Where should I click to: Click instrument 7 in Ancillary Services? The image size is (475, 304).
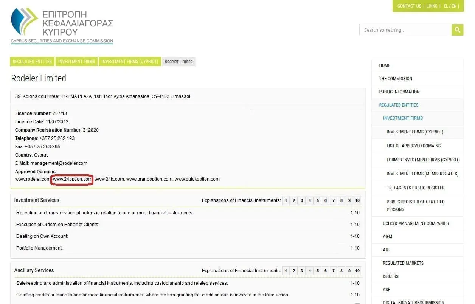click(334, 271)
